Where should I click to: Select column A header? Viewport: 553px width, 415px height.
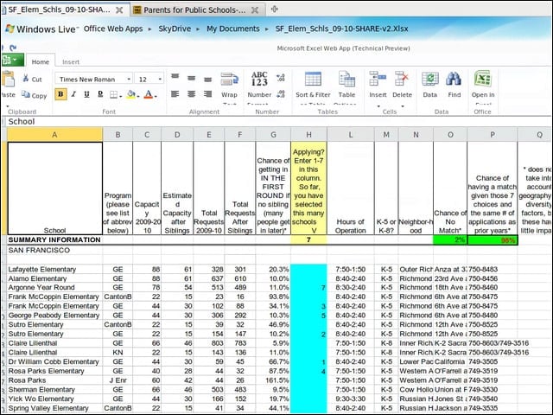pos(54,135)
